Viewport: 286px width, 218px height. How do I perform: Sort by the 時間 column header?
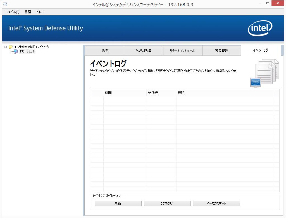(x=125, y=93)
